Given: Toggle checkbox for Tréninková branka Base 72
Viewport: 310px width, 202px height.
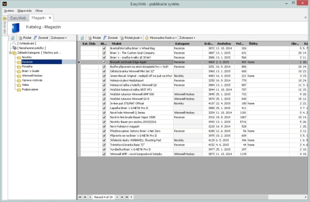Looking at the screenshot, I should click(x=104, y=145).
